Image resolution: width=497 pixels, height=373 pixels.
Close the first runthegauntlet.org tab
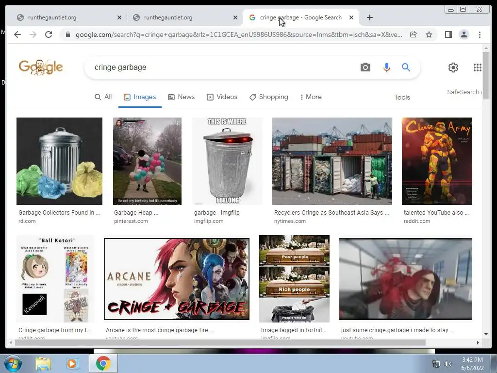point(119,17)
